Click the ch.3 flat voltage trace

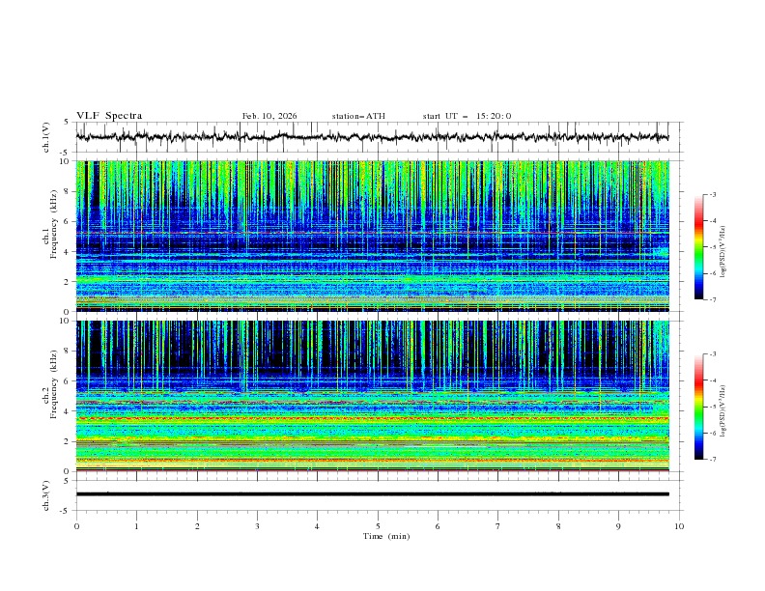[x=377, y=493]
